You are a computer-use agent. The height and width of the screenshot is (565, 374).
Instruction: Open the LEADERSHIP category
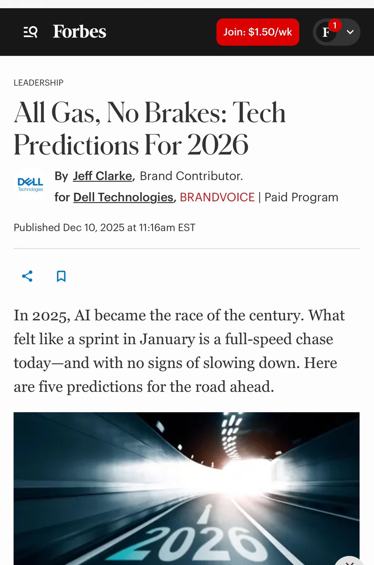[x=38, y=83]
